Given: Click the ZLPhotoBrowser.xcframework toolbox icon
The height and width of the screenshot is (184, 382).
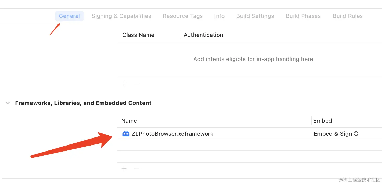Looking at the screenshot, I should pos(126,134).
